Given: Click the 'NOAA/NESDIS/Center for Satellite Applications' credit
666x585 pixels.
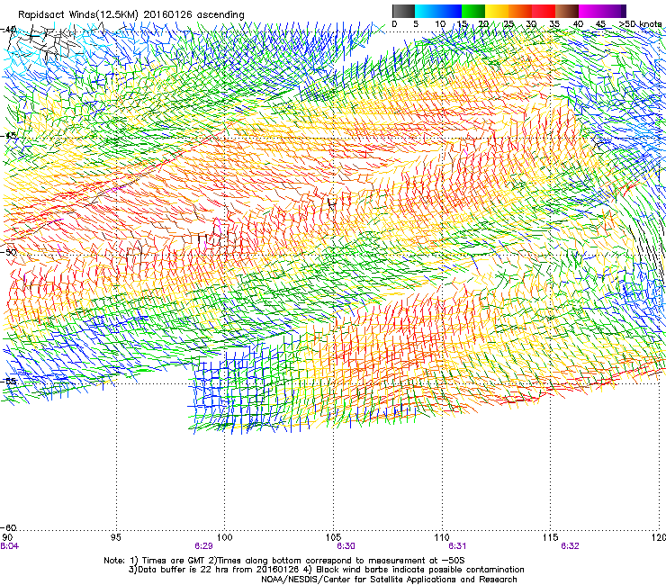Looking at the screenshot, I should [x=389, y=580].
